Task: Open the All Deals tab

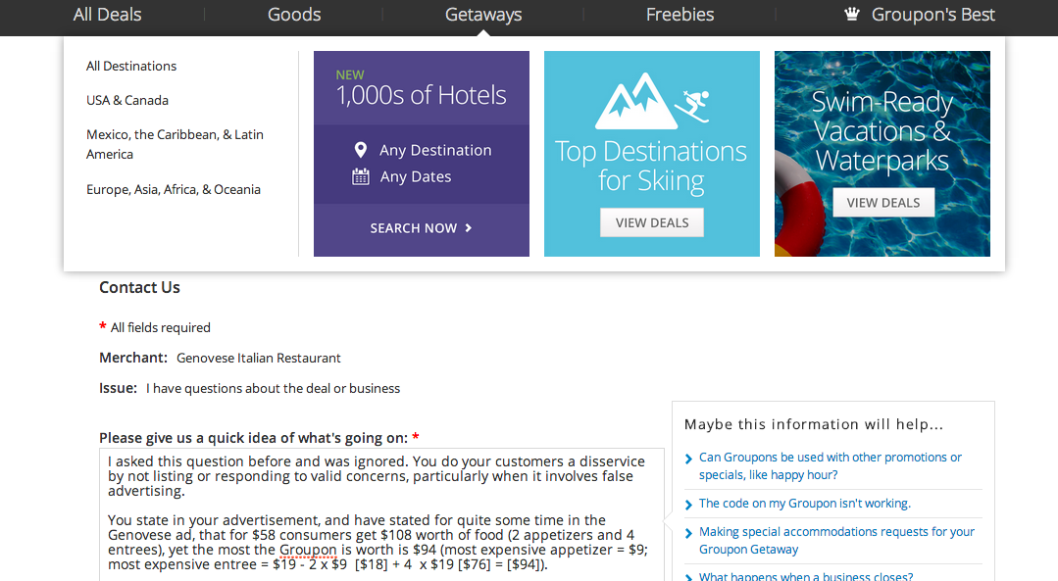Action: pyautogui.click(x=107, y=15)
